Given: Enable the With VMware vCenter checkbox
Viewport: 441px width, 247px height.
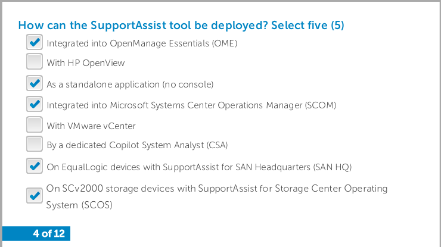Looking at the screenshot, I should (35, 124).
